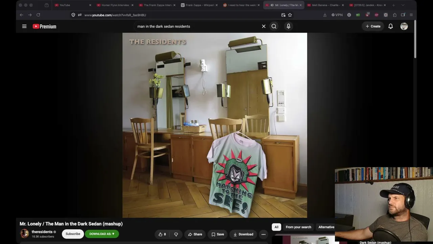Open theresidents channel avatar

click(24, 234)
